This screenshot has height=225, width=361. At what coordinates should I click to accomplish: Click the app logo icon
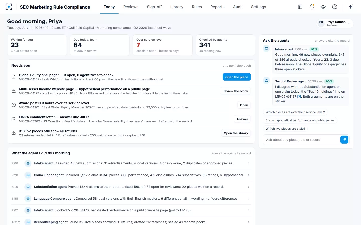9,7
